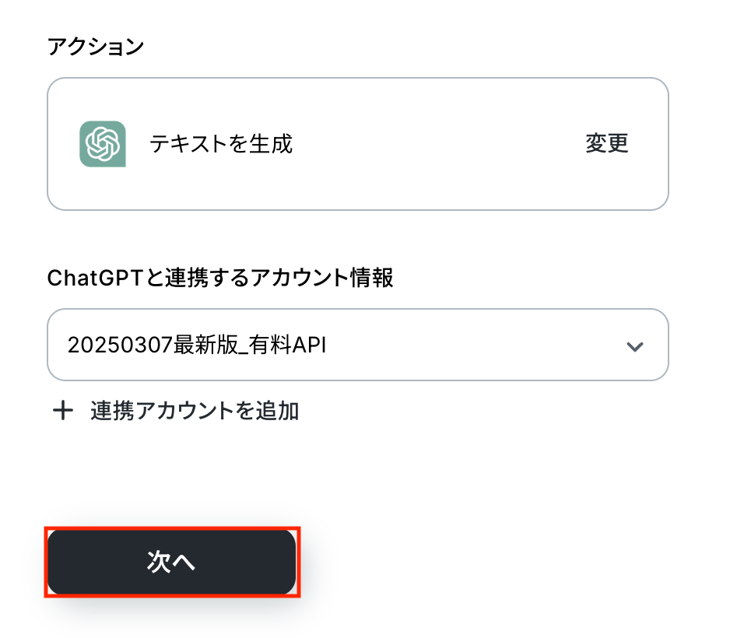Click the テキストを生成 action label

[221, 144]
